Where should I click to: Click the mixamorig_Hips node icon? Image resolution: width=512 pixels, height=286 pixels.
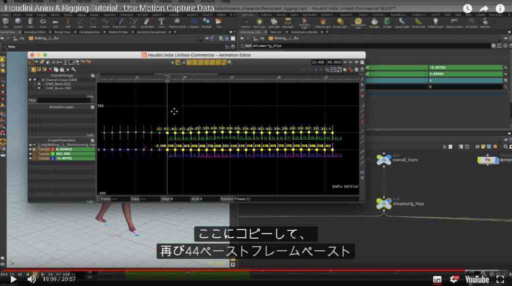click(x=383, y=204)
